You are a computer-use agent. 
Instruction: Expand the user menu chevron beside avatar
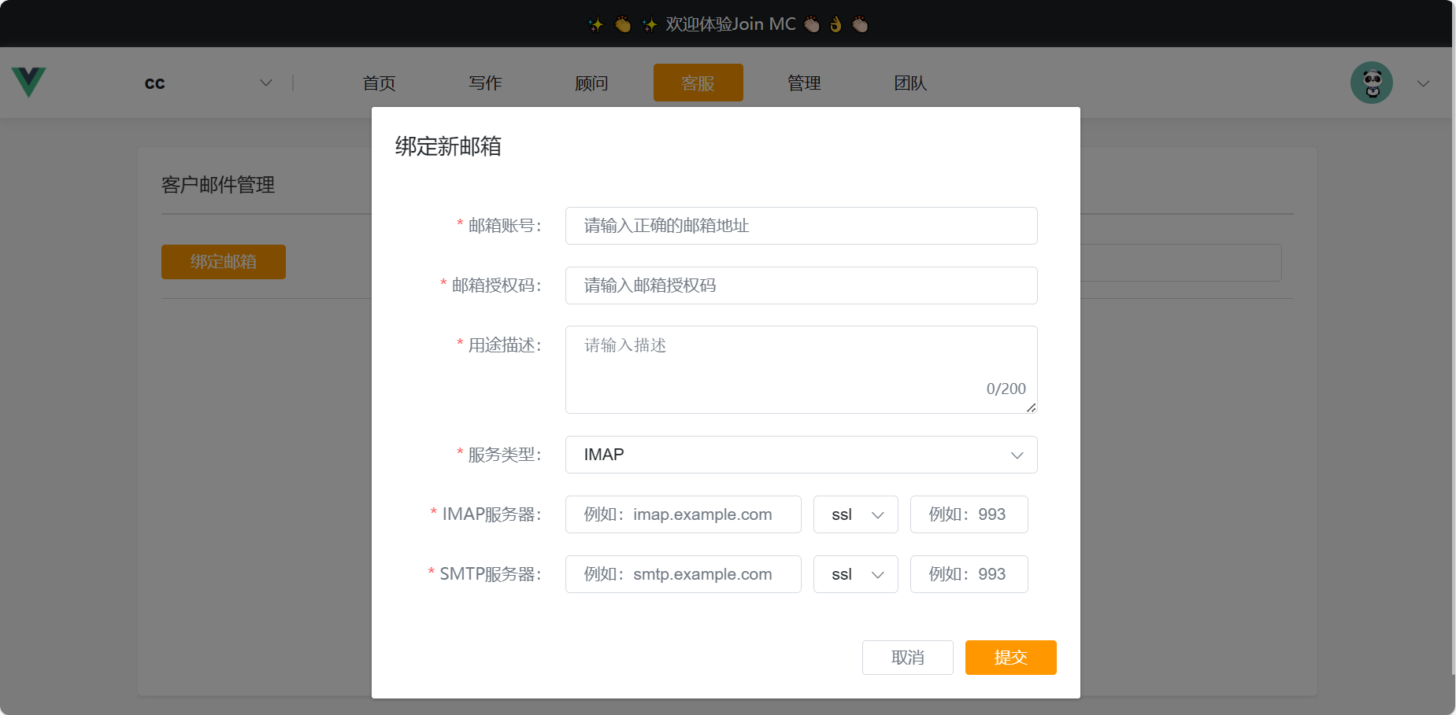[x=1423, y=83]
